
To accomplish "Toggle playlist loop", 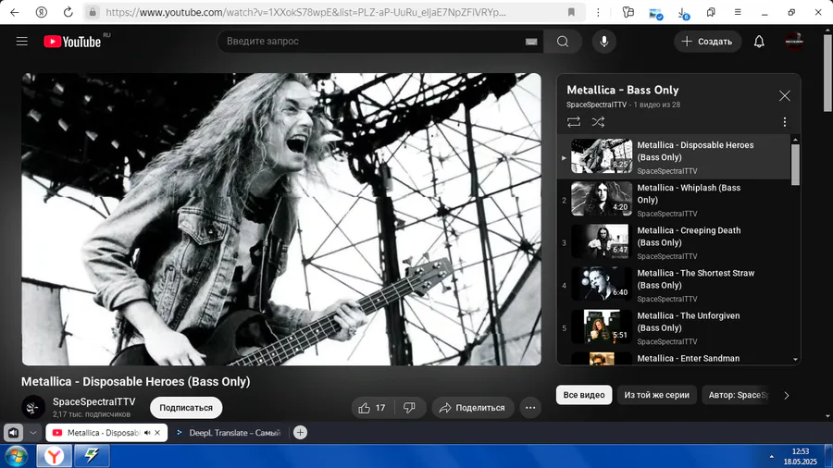I will pyautogui.click(x=574, y=122).
